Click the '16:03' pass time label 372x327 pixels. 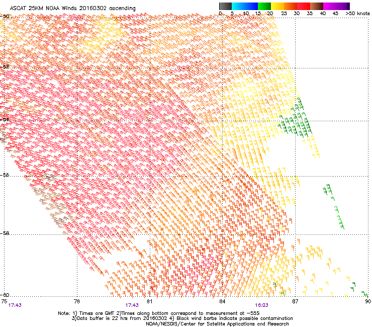click(262, 305)
